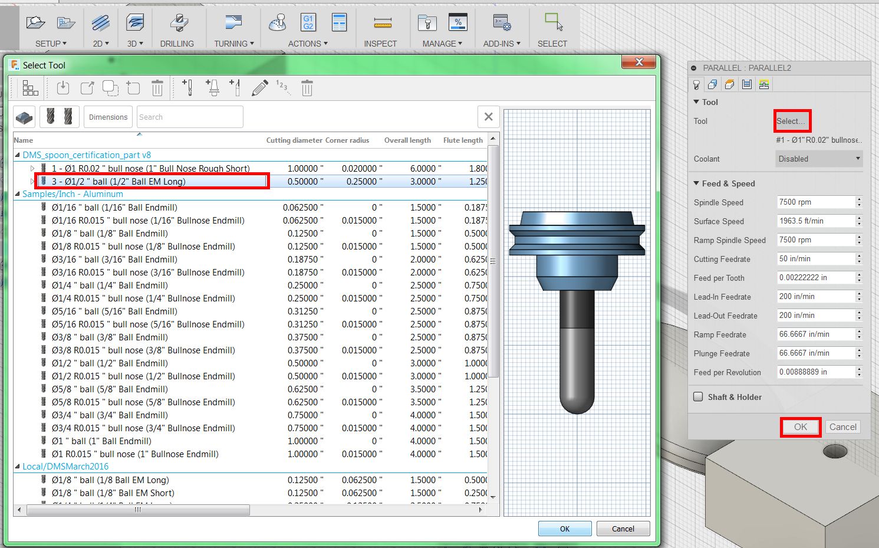Screen dimensions: 879x548
Task: Collapse the Feed & Speed section
Action: [x=696, y=183]
